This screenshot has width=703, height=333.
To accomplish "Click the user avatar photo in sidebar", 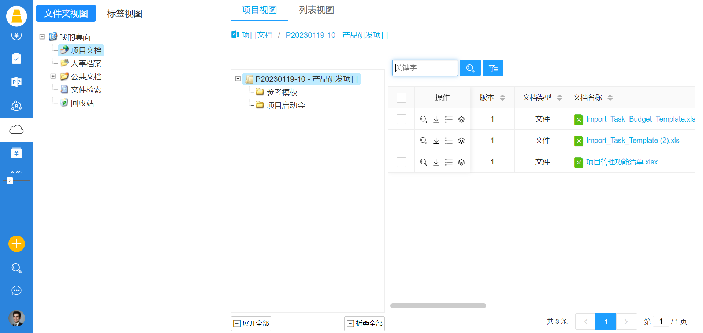I will [x=16, y=318].
